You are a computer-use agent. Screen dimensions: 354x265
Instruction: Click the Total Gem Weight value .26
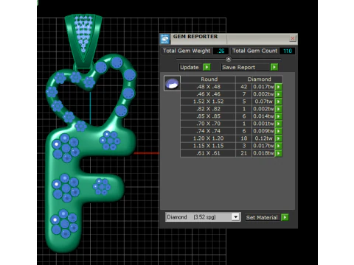221,51
